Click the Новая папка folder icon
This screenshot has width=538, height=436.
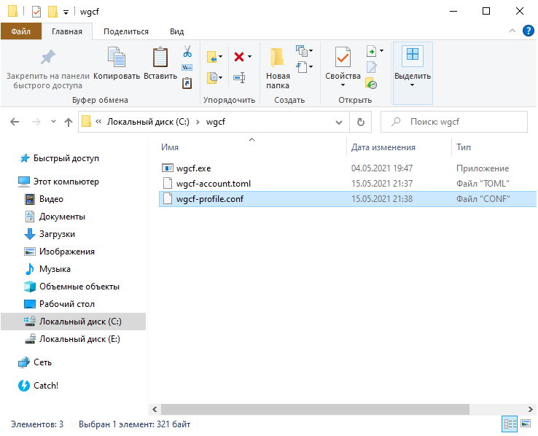click(x=277, y=57)
